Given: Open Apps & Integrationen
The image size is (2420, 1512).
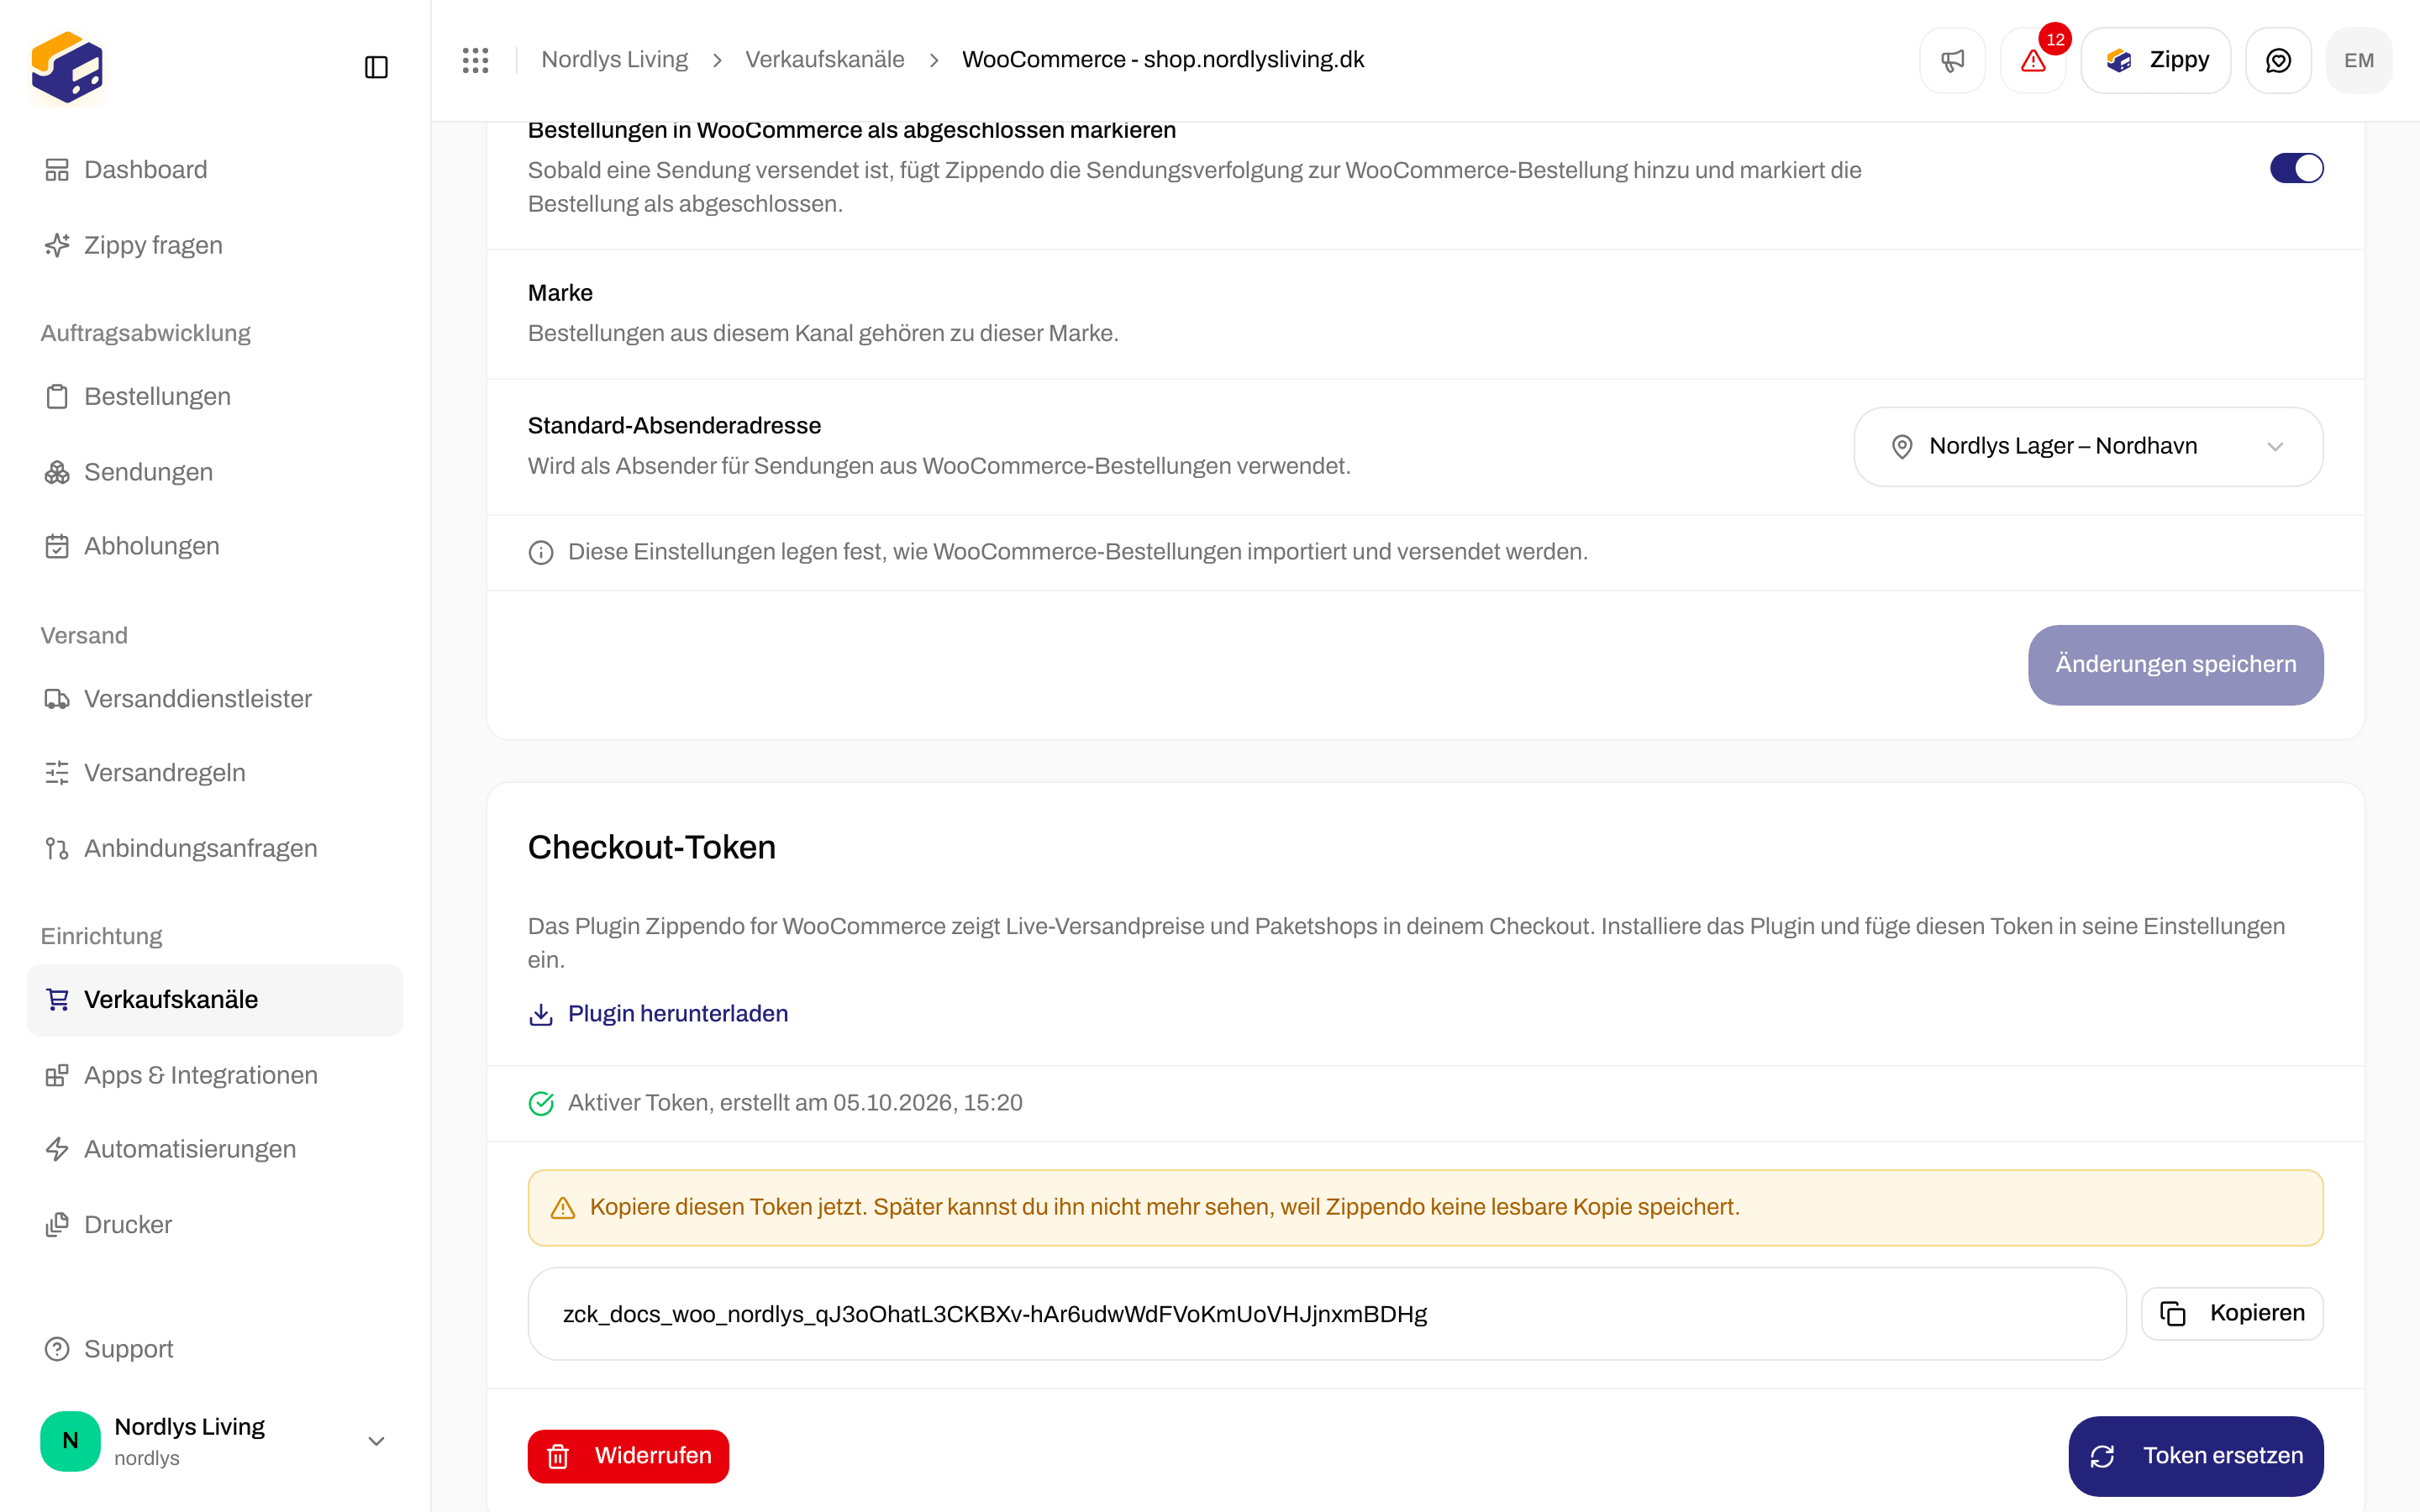Looking at the screenshot, I should tap(215, 1075).
